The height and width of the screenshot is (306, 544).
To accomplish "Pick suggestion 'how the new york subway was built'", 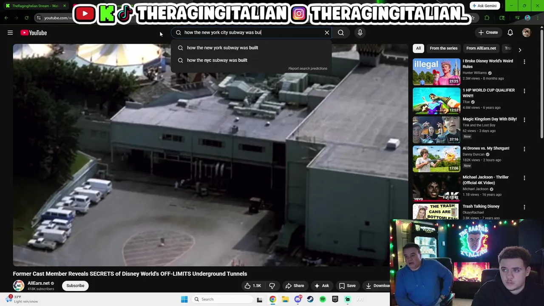I will pos(251,48).
